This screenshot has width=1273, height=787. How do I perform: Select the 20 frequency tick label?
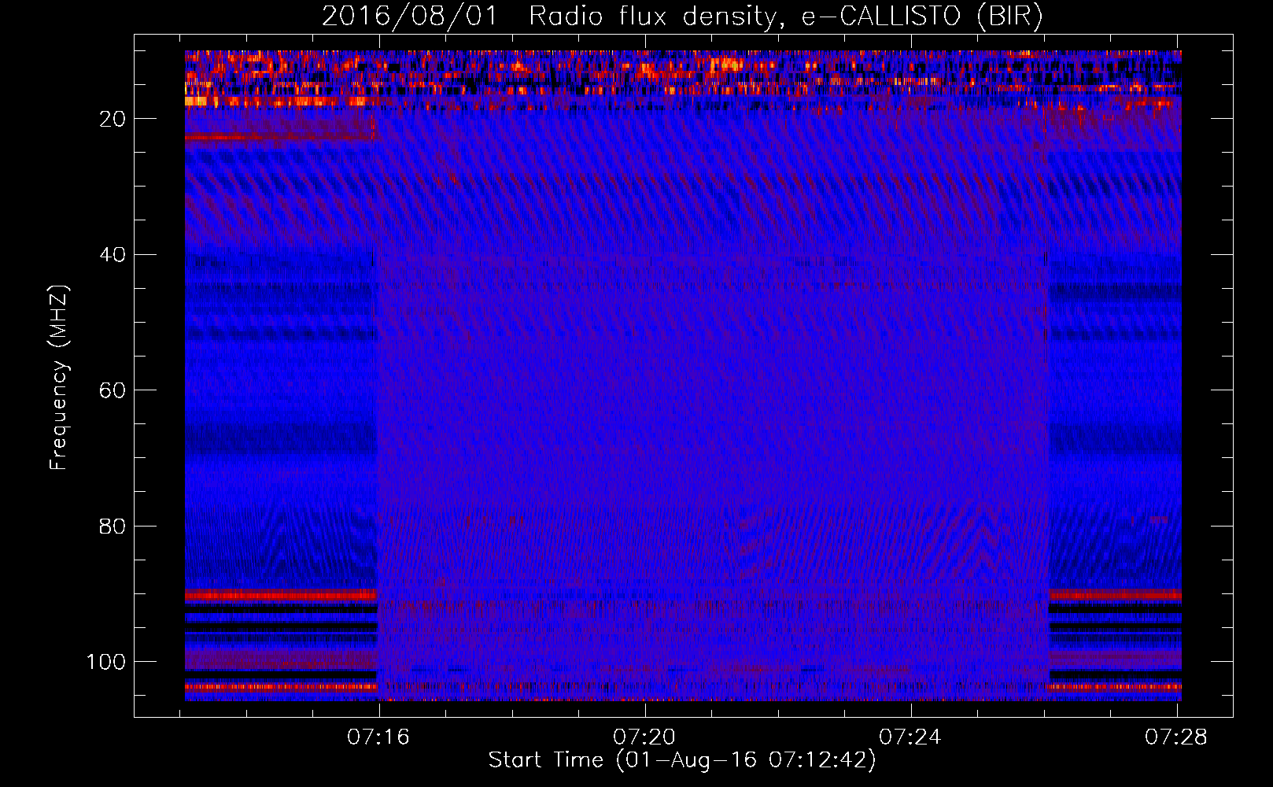[x=113, y=119]
